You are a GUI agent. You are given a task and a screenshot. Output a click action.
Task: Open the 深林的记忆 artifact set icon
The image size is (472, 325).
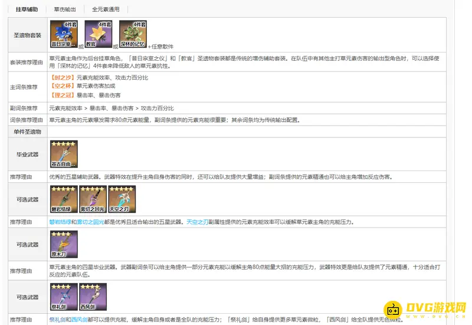(133, 34)
